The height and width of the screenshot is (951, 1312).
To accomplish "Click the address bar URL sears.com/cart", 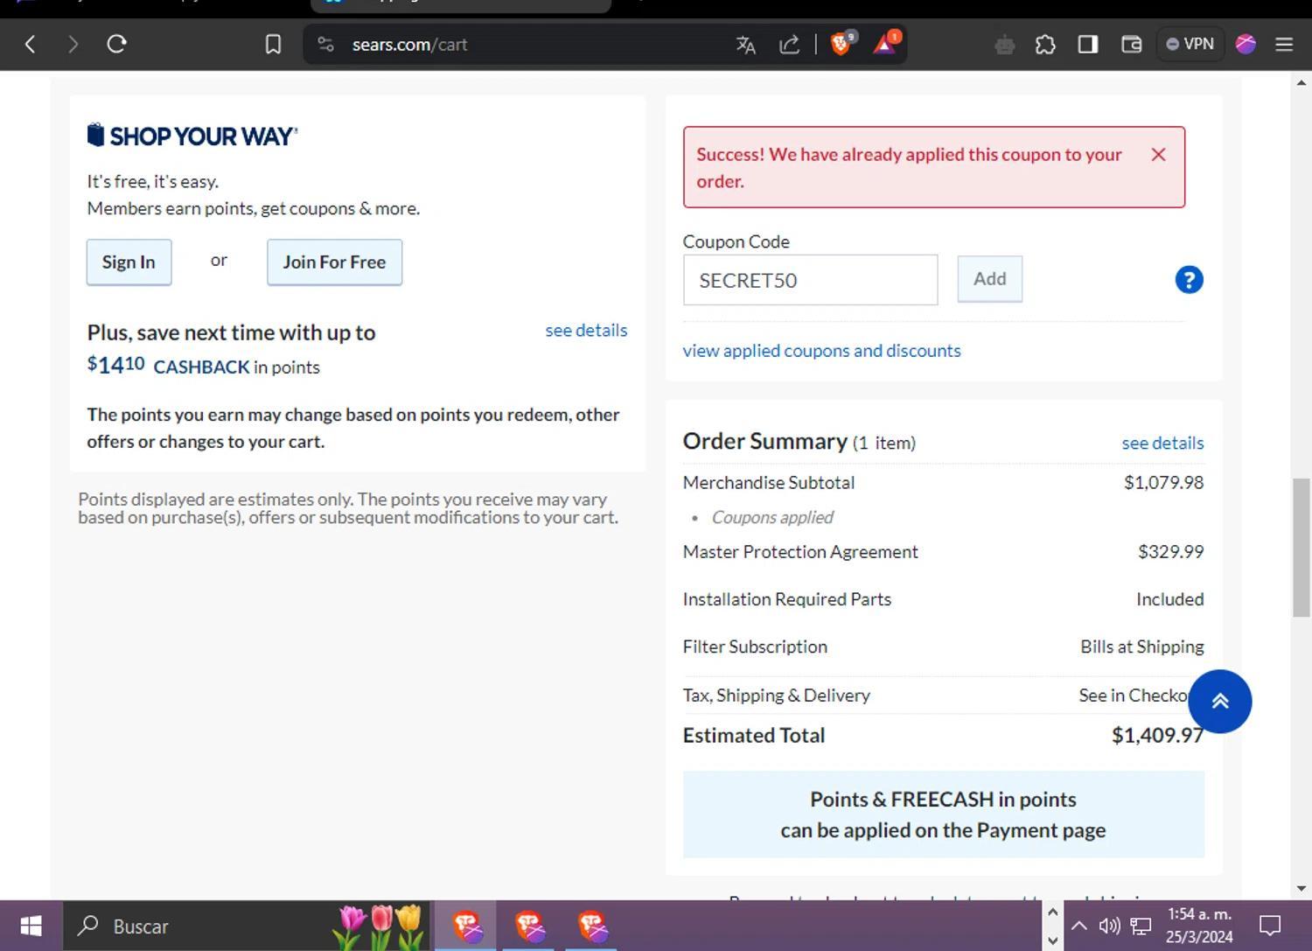I will tap(409, 45).
